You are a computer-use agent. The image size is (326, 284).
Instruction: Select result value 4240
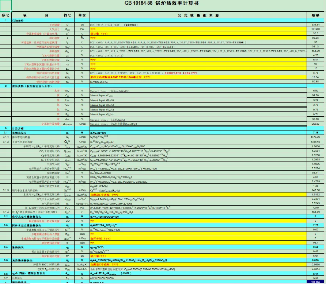(x=315, y=207)
